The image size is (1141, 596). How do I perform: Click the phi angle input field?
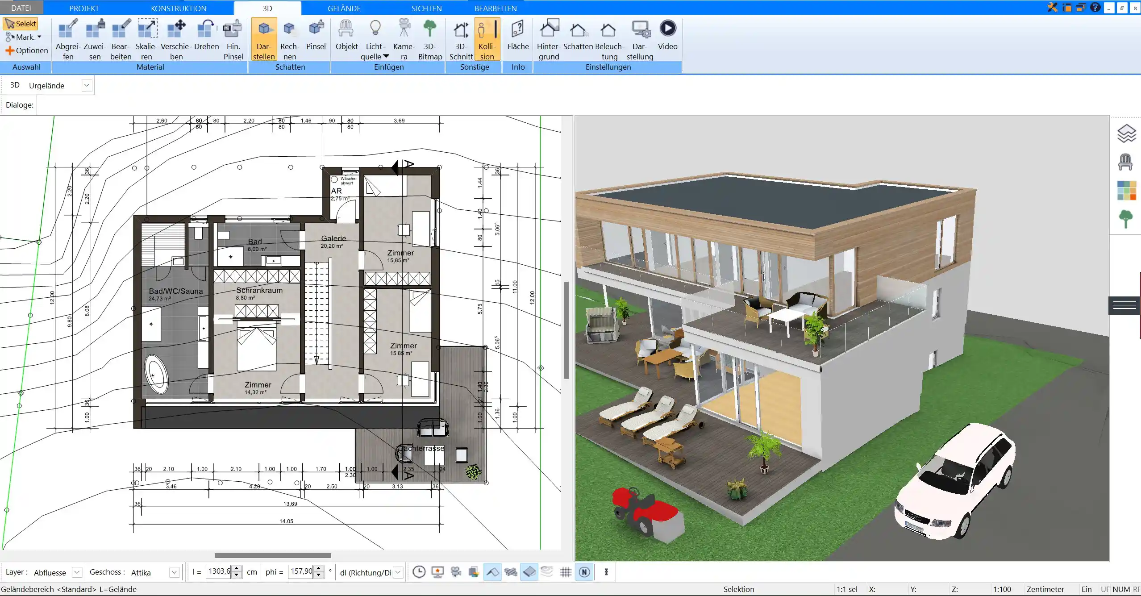click(301, 571)
